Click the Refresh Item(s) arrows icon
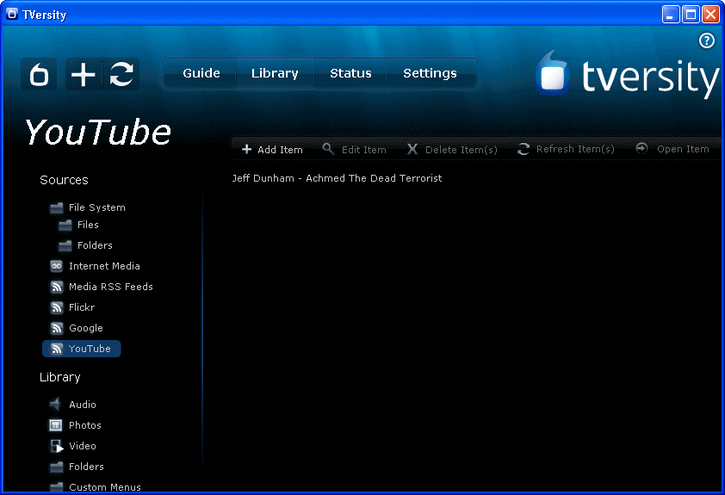Screen dimensions: 725x495 [523, 149]
